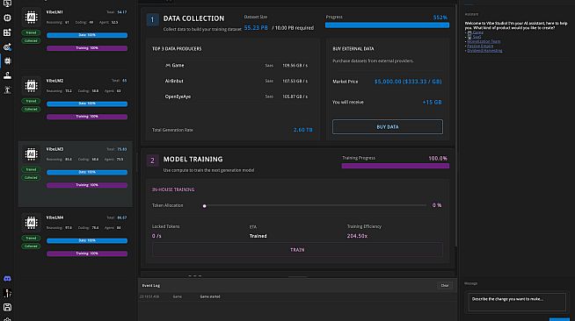
Task: Click VibeLM2 Training 100% progress bar
Action: pos(87,117)
